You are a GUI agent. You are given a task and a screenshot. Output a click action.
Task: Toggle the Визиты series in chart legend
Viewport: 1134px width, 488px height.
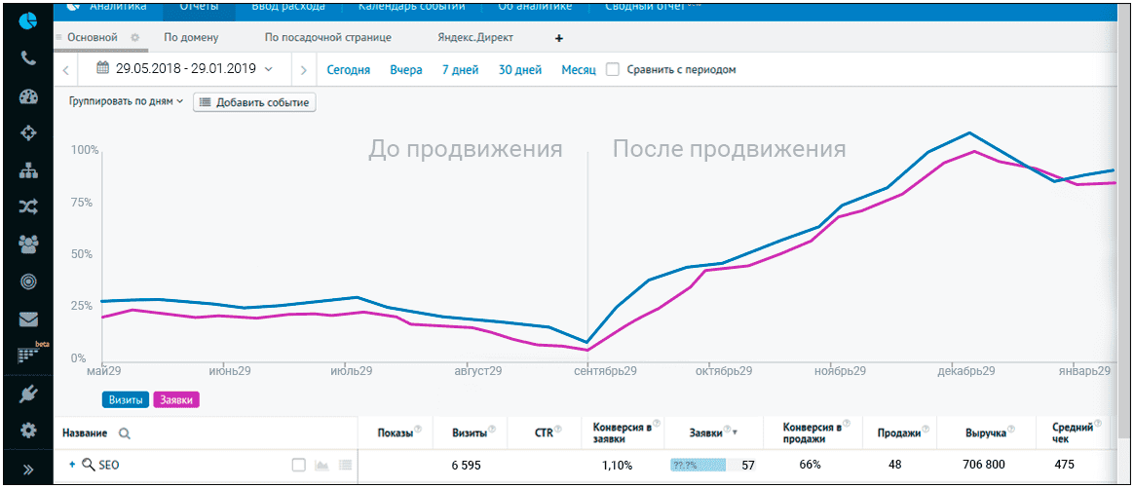(127, 399)
